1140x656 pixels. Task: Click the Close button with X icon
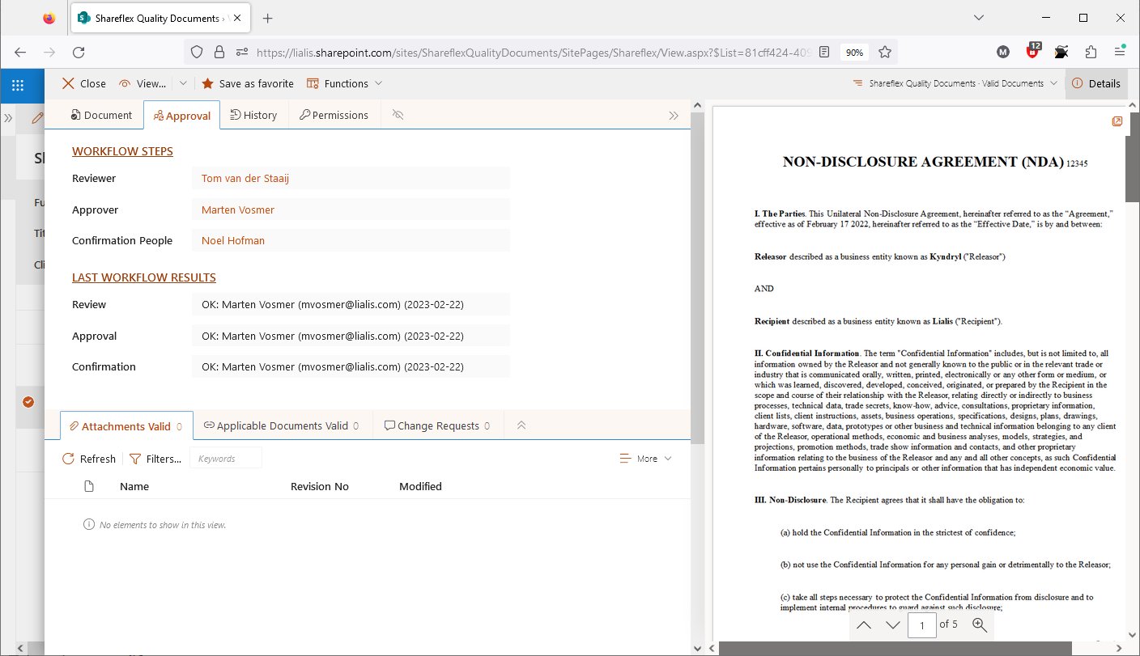[x=84, y=83]
